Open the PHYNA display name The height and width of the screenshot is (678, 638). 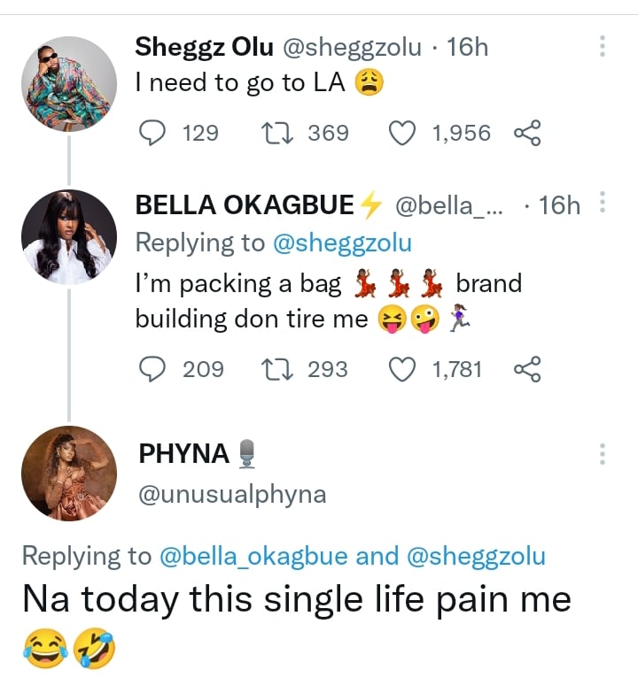184,454
